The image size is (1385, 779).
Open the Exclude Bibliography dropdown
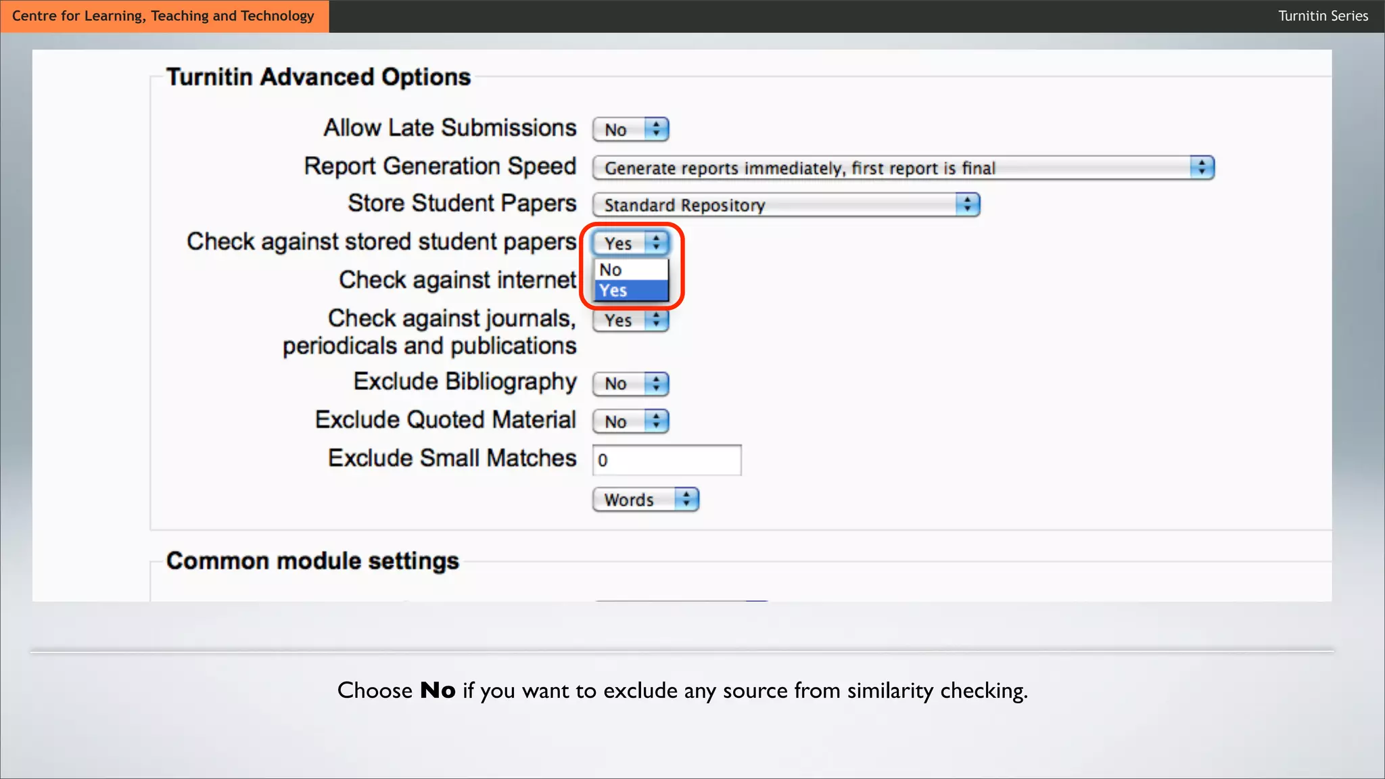(x=630, y=384)
